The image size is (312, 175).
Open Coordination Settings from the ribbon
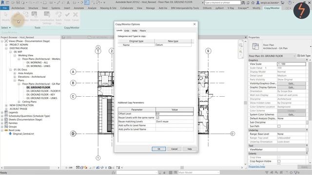tap(47, 18)
